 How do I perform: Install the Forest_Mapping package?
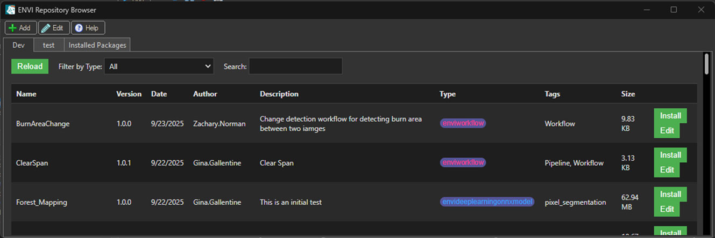670,194
